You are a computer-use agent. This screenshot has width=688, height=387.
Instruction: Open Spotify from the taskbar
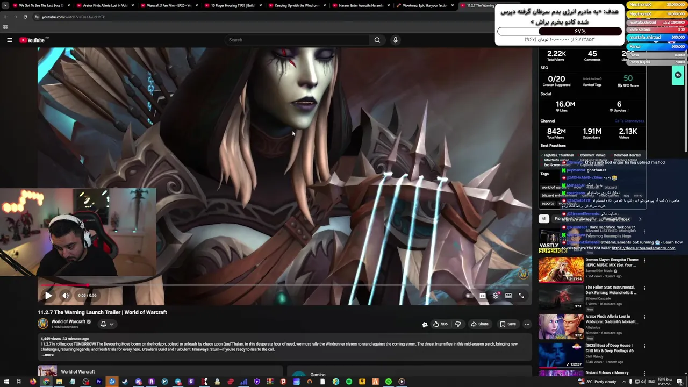coord(349,382)
